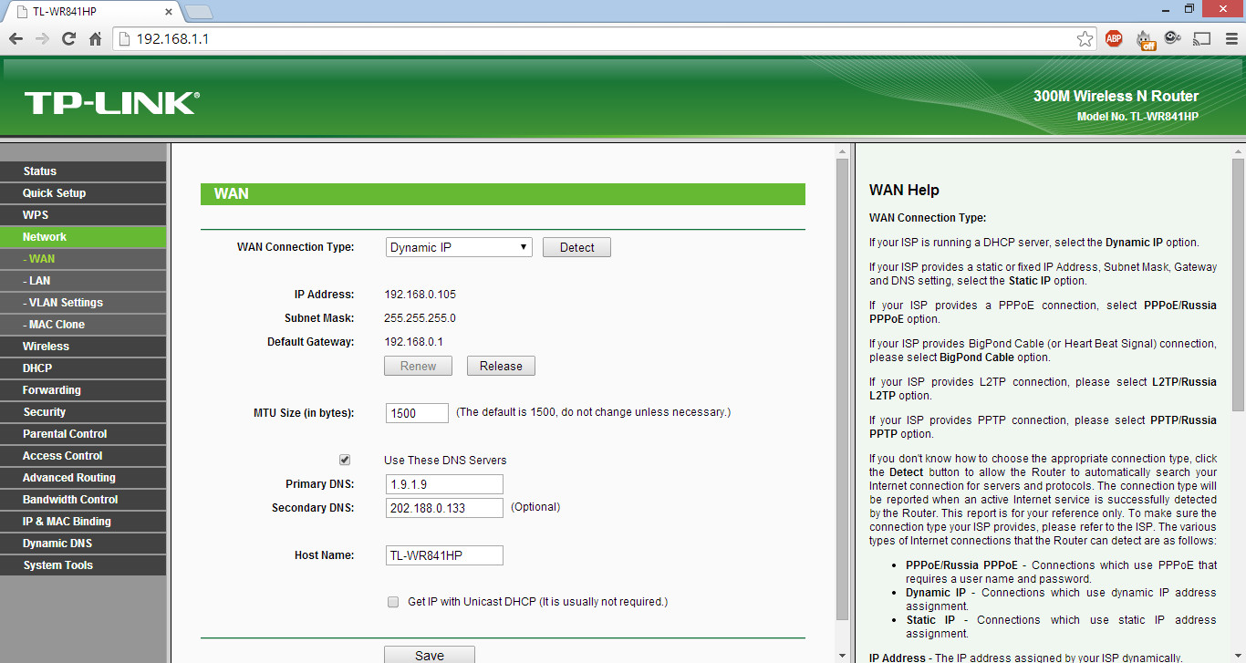Click the browser forward arrow

pos(42,39)
